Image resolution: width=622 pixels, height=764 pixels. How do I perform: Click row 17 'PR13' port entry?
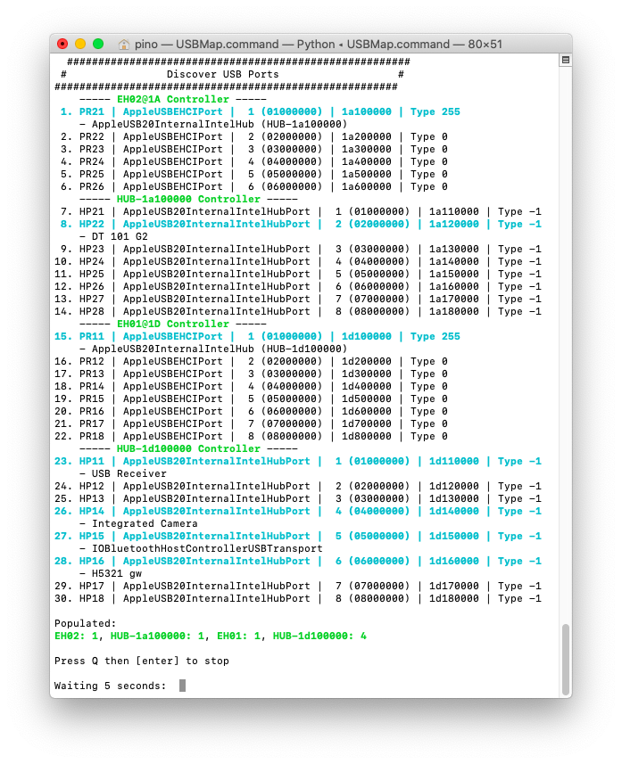pyautogui.click(x=251, y=374)
